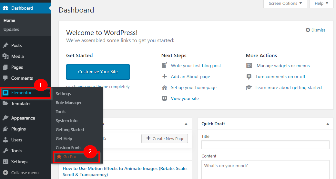Select Tools in the Elementor submenu

60,112
